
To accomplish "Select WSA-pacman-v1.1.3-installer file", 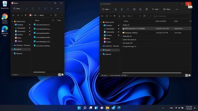I will (157, 29).
